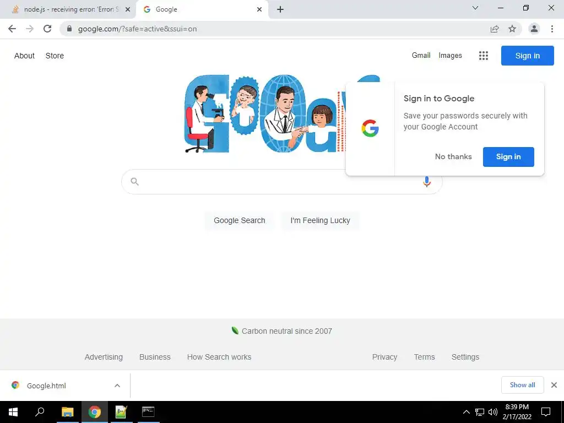564x423 pixels.
Task: Open the Windows Start menu
Action: pos(13,412)
